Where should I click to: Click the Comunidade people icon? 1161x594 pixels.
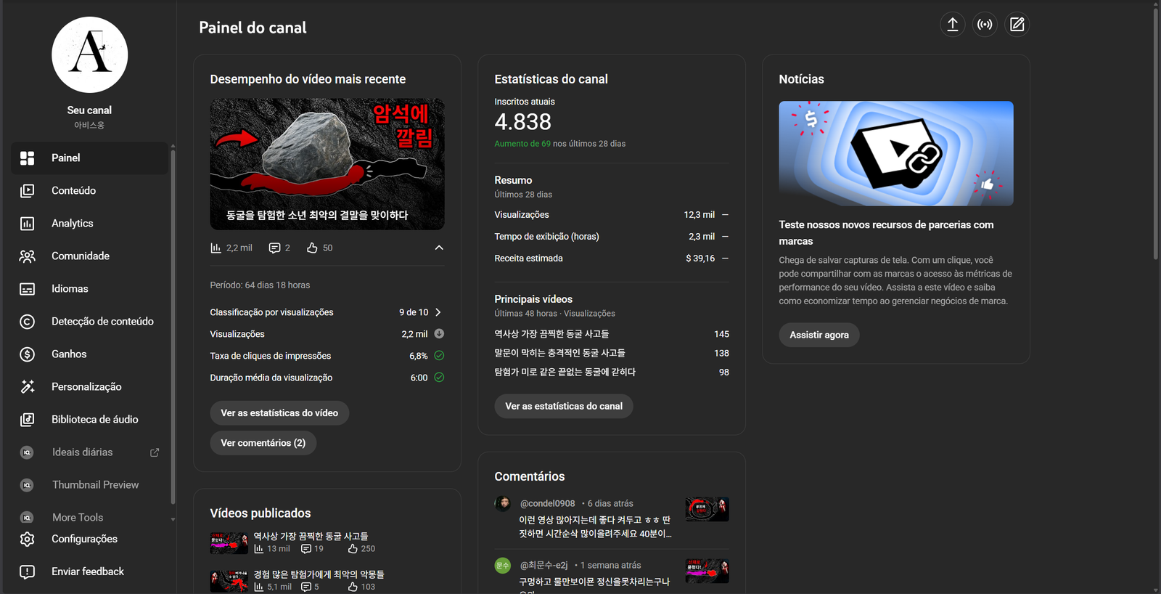point(28,256)
